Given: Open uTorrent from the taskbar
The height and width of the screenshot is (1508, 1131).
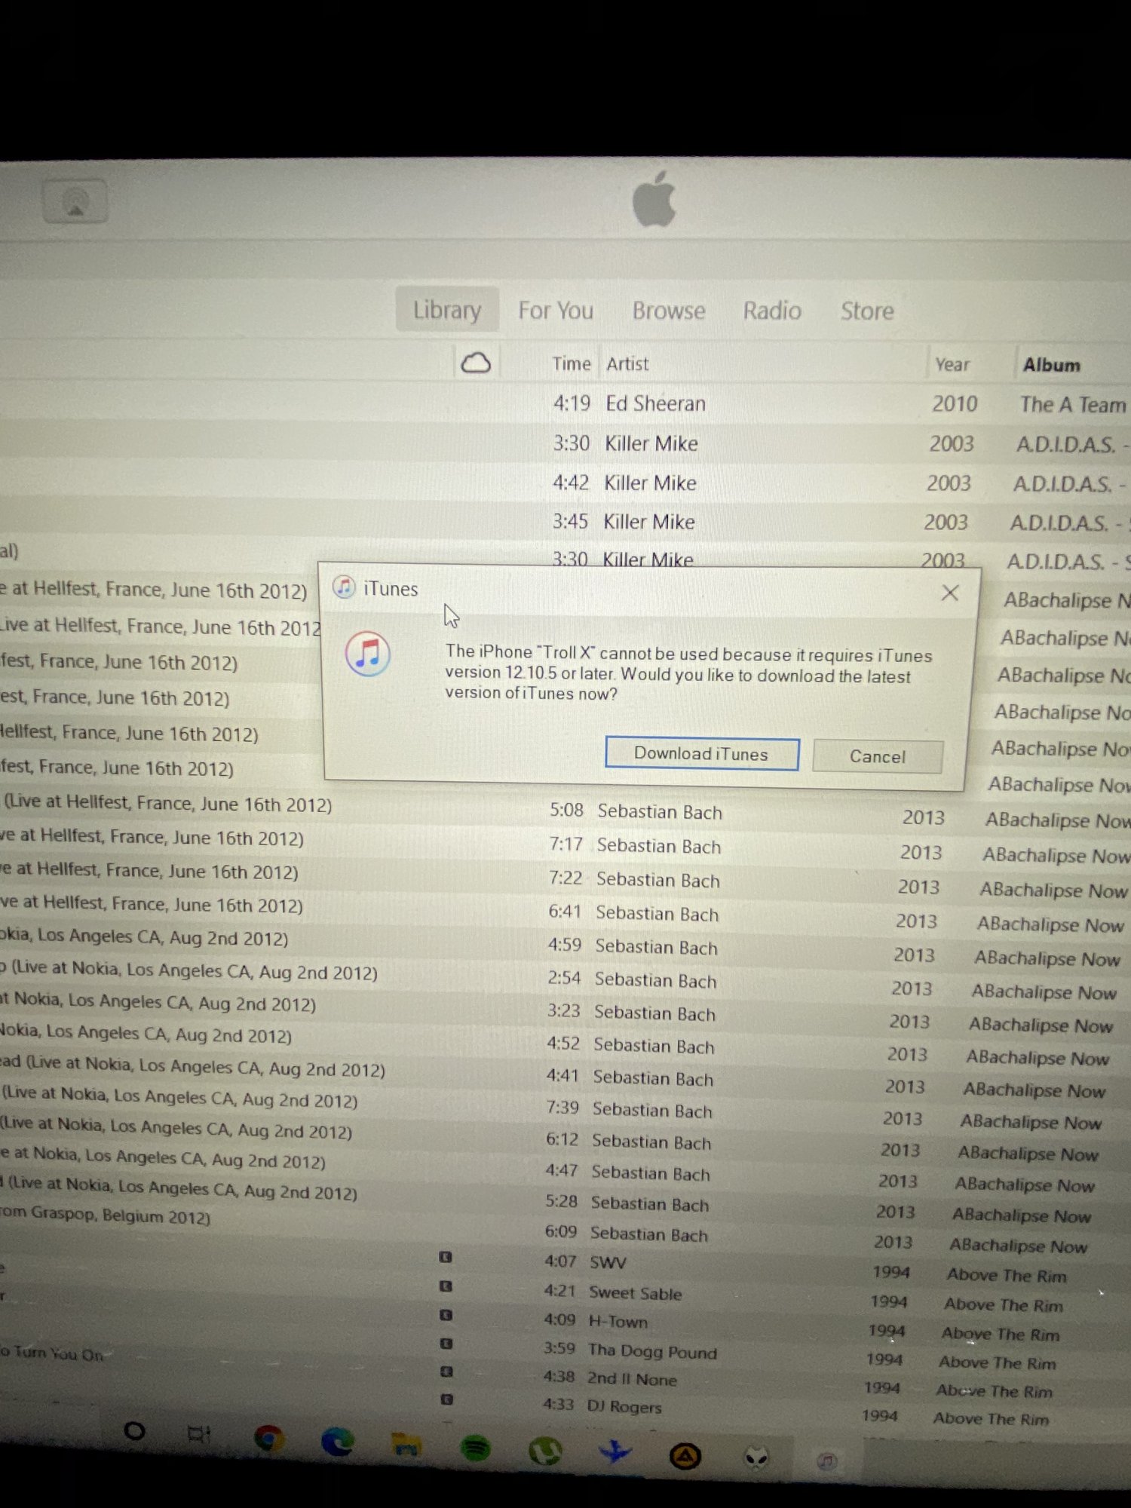Looking at the screenshot, I should pyautogui.click(x=545, y=1451).
